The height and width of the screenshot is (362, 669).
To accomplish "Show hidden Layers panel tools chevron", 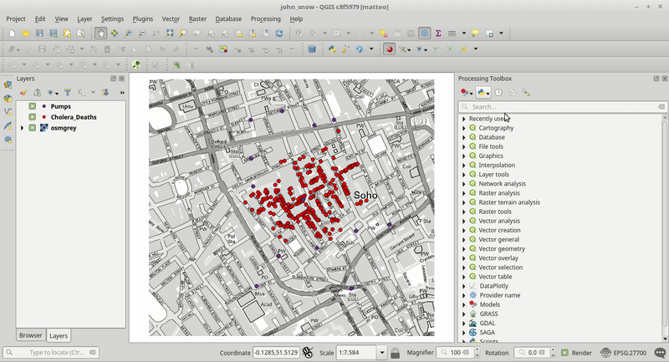I will pos(122,93).
